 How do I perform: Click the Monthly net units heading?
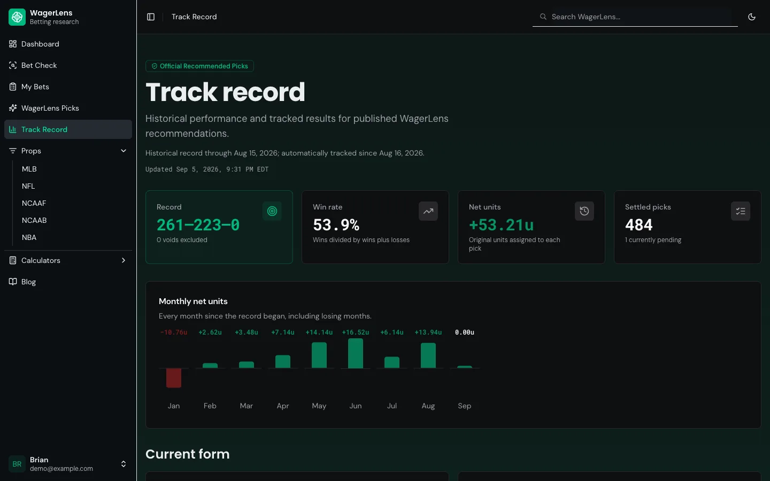tap(193, 301)
